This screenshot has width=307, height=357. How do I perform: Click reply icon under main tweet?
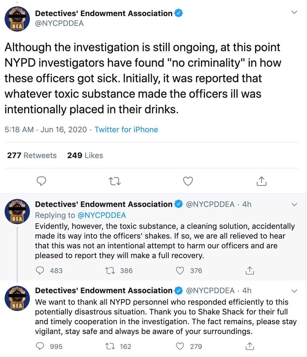pos(41,181)
